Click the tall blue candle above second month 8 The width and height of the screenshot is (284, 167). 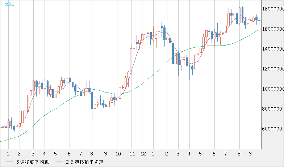tap(242, 15)
